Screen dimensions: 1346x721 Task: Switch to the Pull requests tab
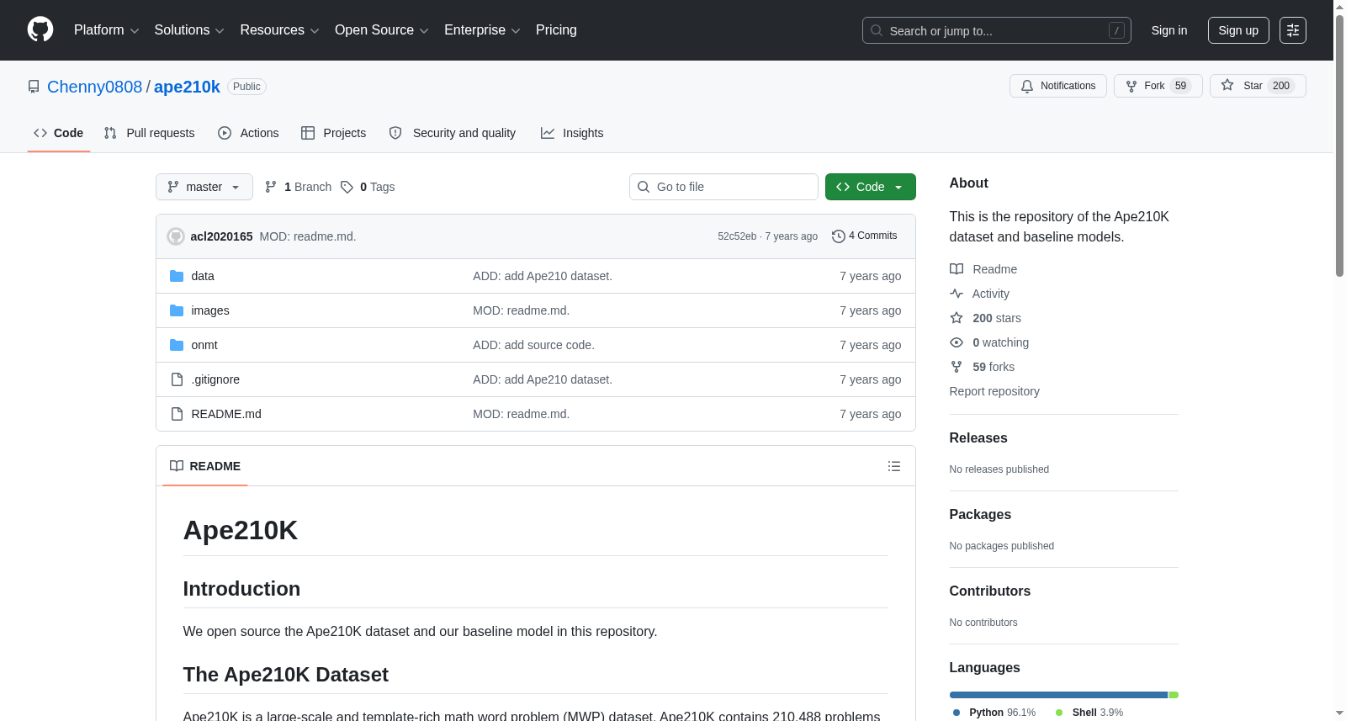(x=150, y=133)
